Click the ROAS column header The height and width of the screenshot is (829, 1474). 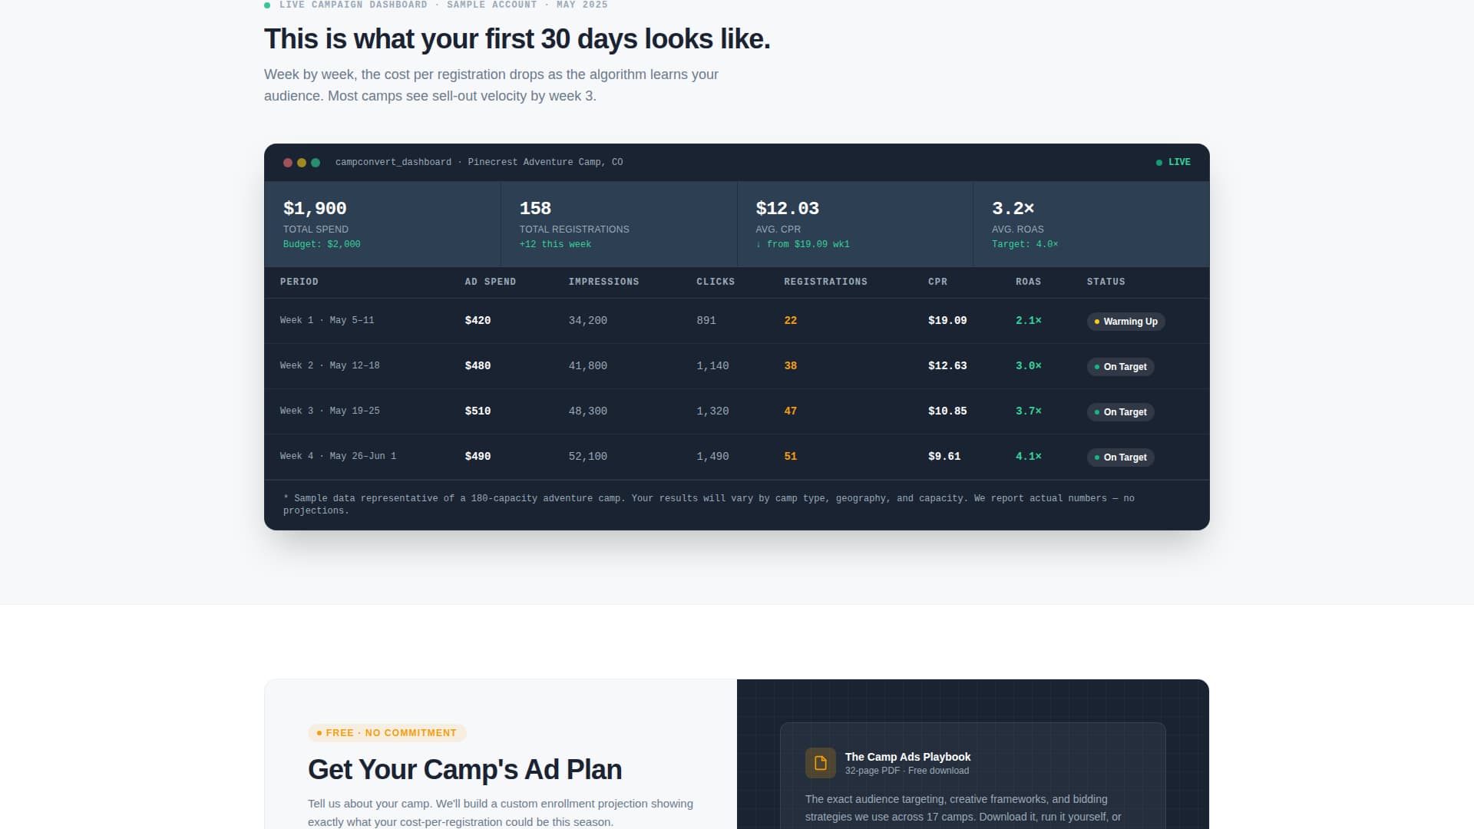[1028, 282]
